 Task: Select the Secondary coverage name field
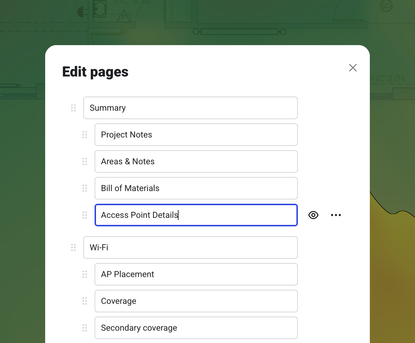tap(196, 328)
